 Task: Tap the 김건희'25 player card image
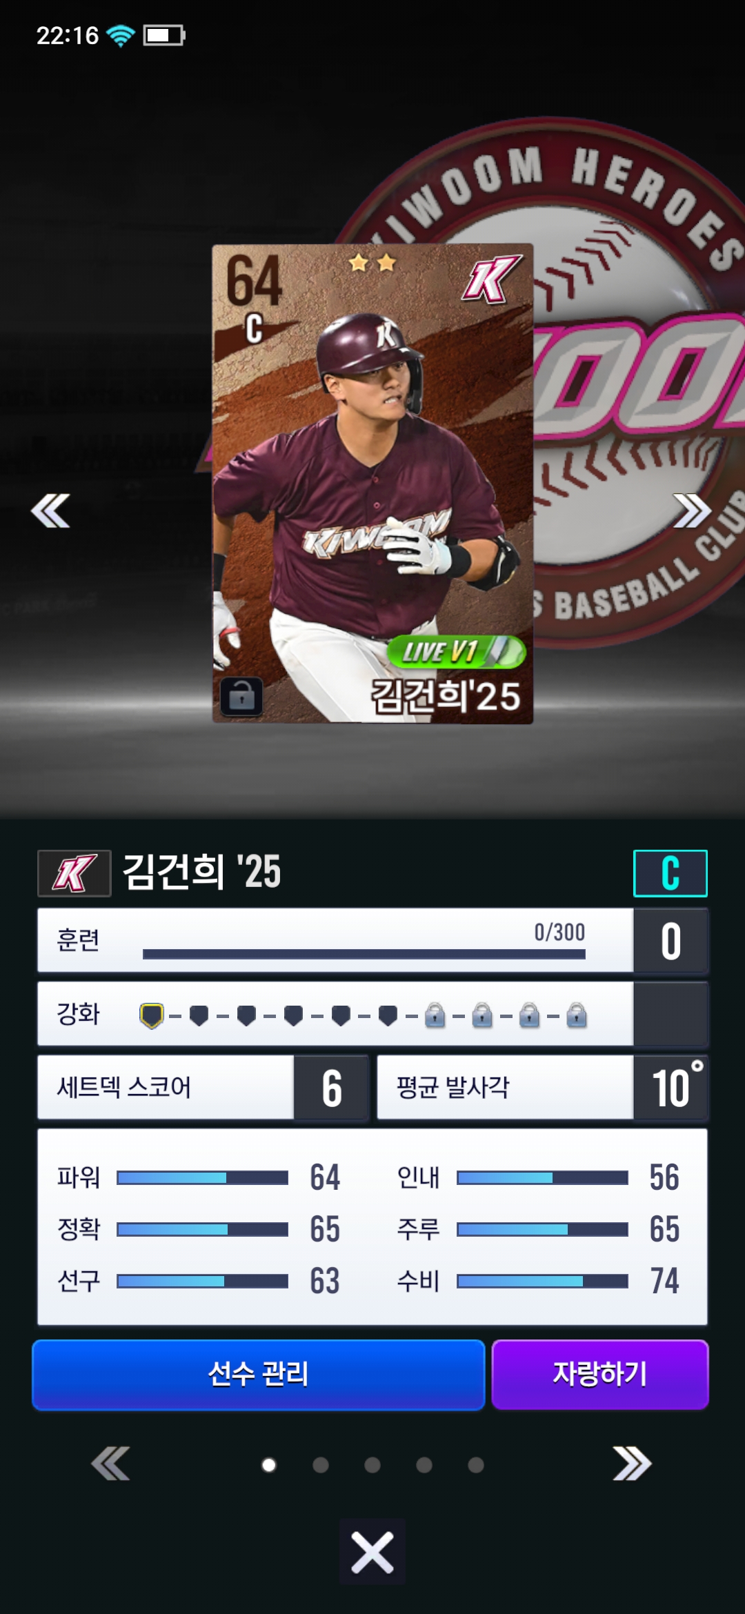click(372, 484)
